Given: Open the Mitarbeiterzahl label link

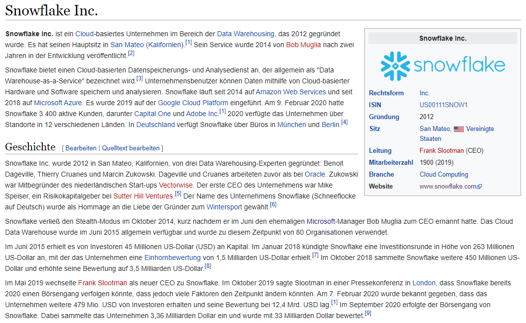Looking at the screenshot, I should 391,163.
